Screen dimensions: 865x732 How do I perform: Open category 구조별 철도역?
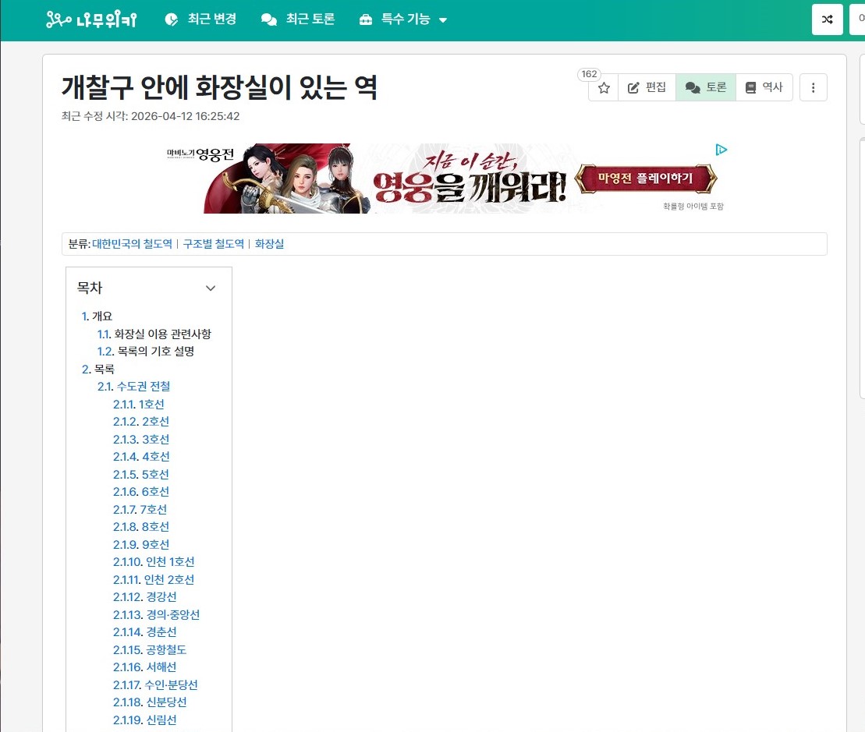pyautogui.click(x=214, y=244)
